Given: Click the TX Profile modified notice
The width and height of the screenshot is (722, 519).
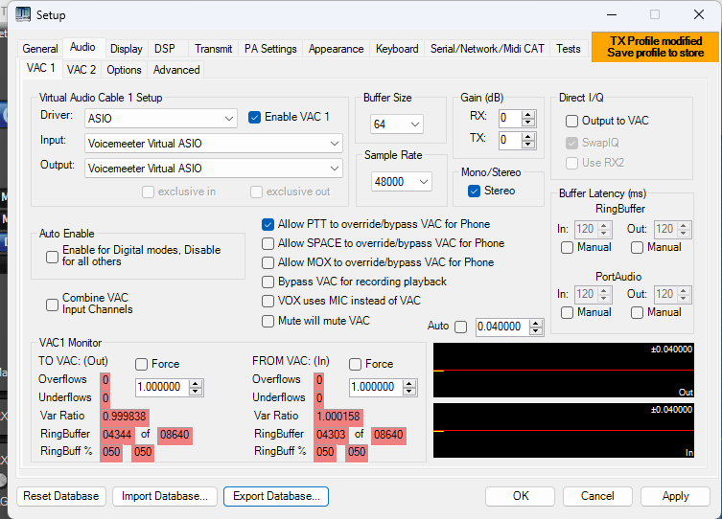Looking at the screenshot, I should (x=655, y=47).
